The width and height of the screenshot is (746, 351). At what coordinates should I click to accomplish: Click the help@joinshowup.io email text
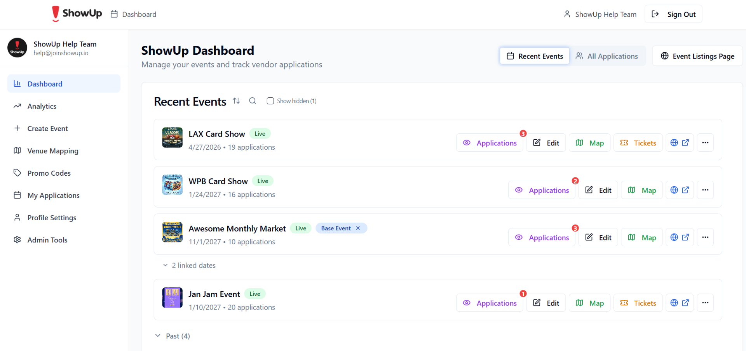tap(61, 53)
